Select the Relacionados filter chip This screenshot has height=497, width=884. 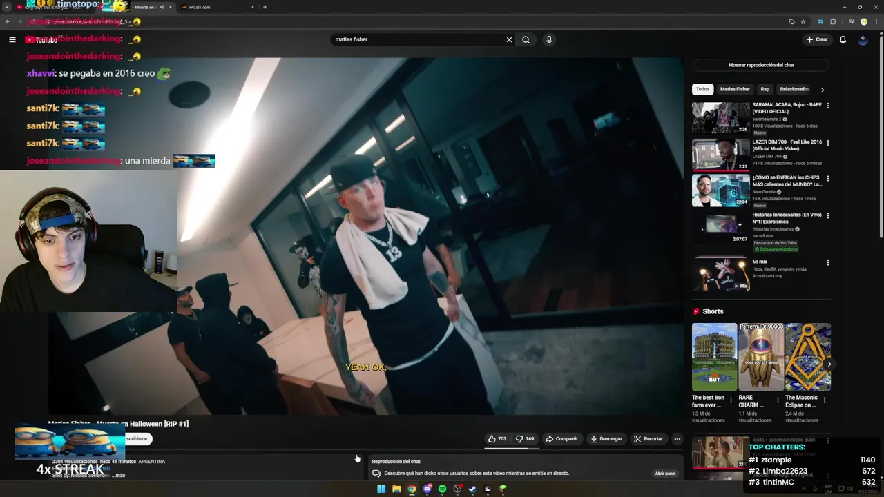pos(794,89)
